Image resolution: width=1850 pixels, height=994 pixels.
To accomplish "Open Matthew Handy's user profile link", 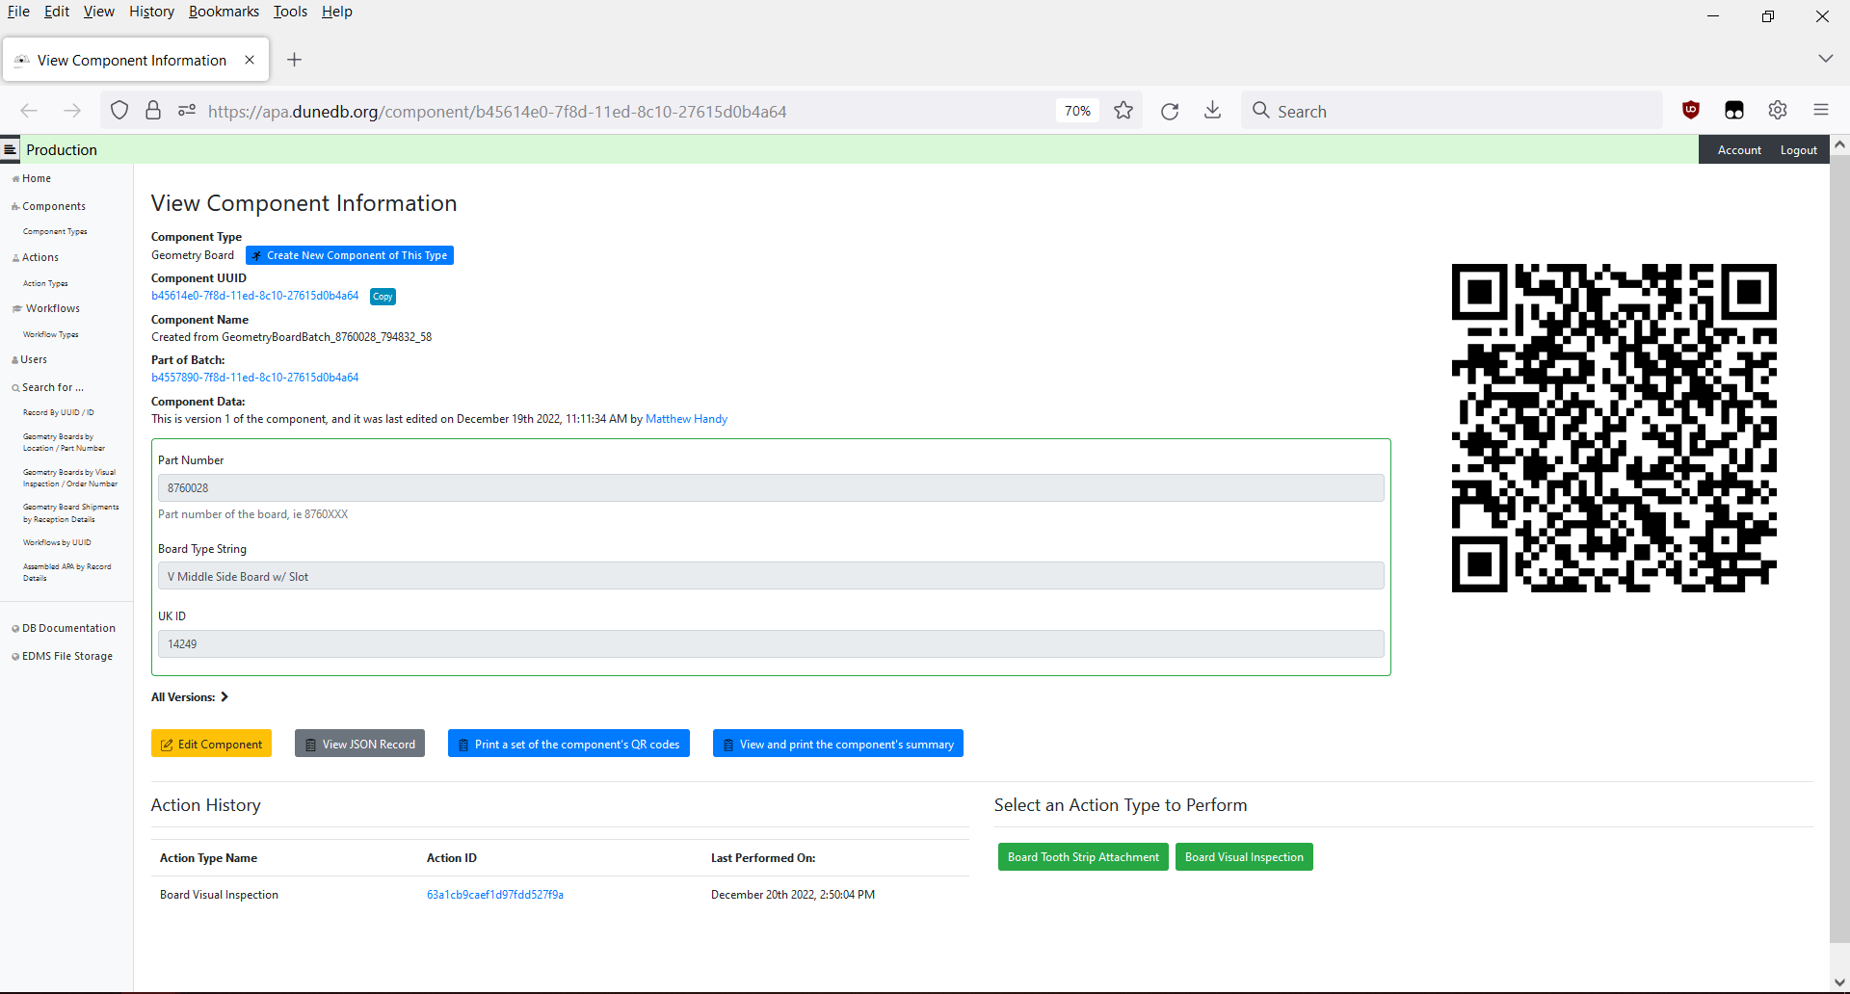I will pyautogui.click(x=686, y=419).
